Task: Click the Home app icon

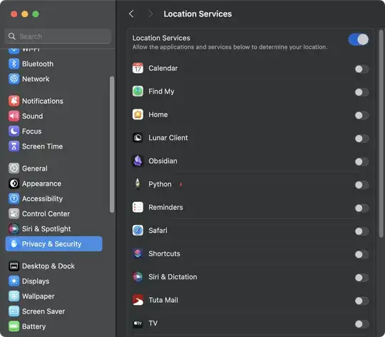Action: tap(138, 114)
